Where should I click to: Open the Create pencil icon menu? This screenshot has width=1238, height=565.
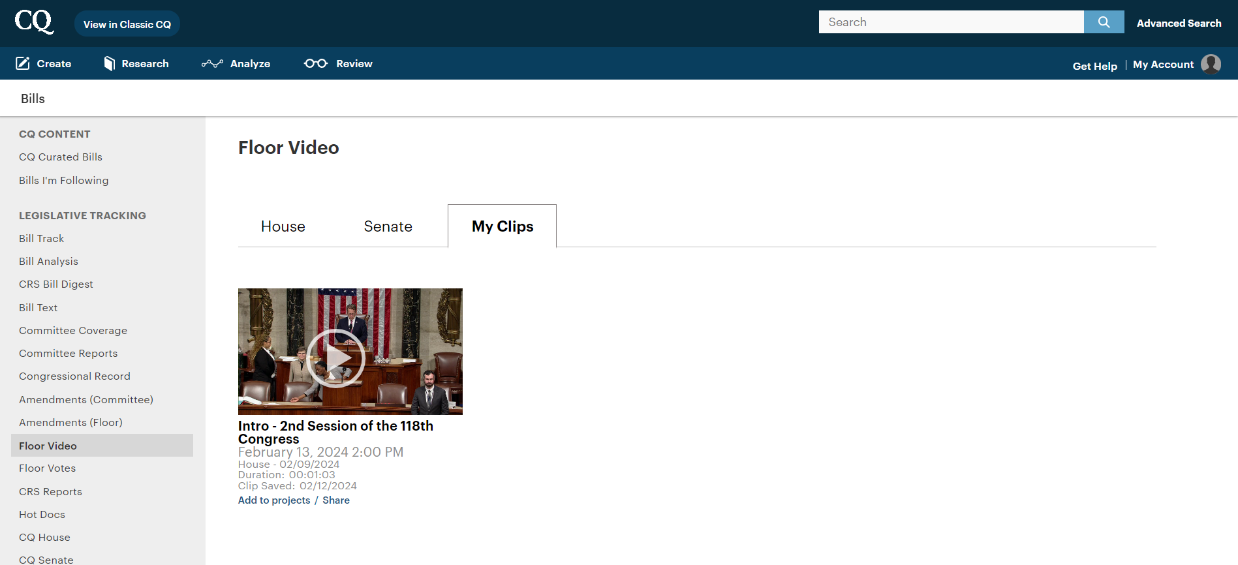[23, 63]
